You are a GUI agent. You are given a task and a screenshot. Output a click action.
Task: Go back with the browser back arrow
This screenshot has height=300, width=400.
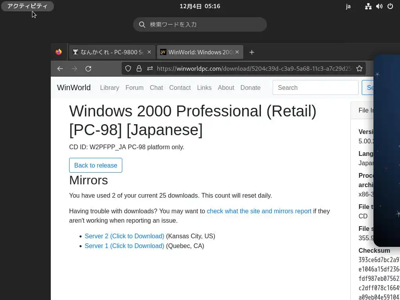coord(60,69)
